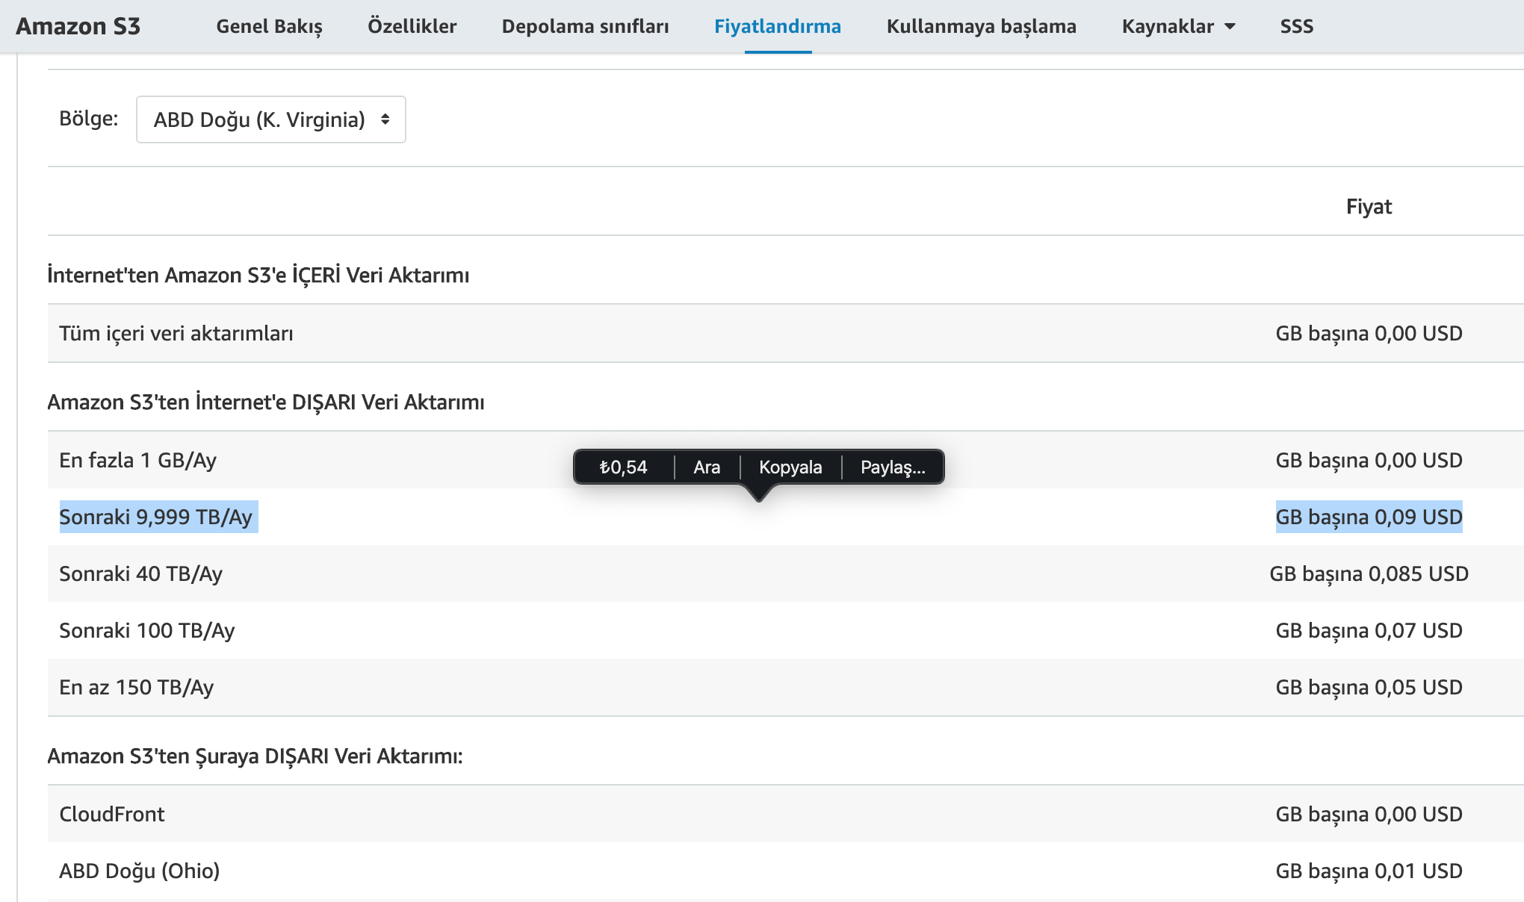Click highlighted price 'GB başına 0,09 USD'
The height and width of the screenshot is (902, 1524).
click(1369, 517)
